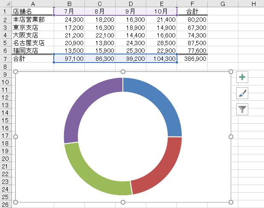Image resolution: width=264 pixels, height=208 pixels.
Task: Select column F header
Action: [192, 3]
